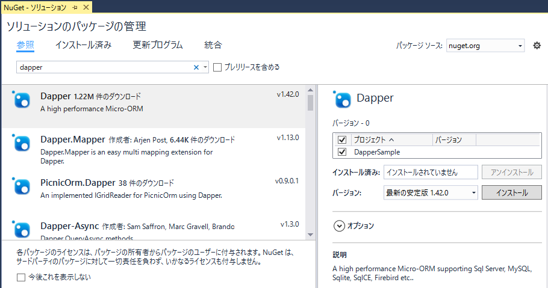
Task: Click the Install (インストール) button
Action: [x=512, y=192]
